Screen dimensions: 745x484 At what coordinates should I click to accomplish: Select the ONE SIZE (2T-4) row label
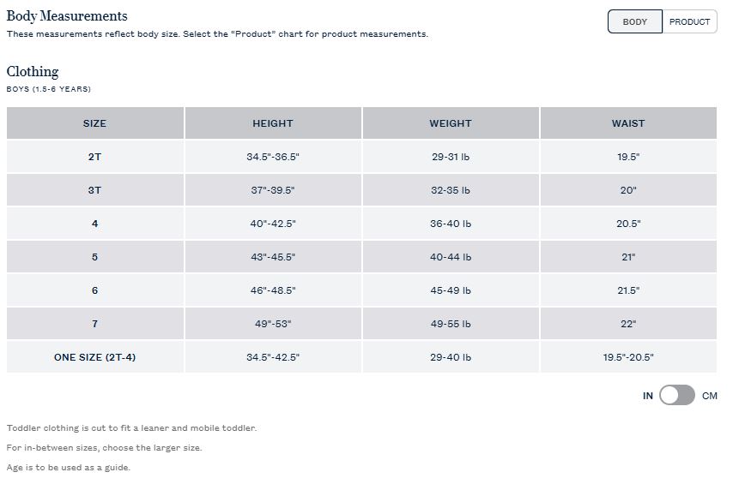point(94,357)
